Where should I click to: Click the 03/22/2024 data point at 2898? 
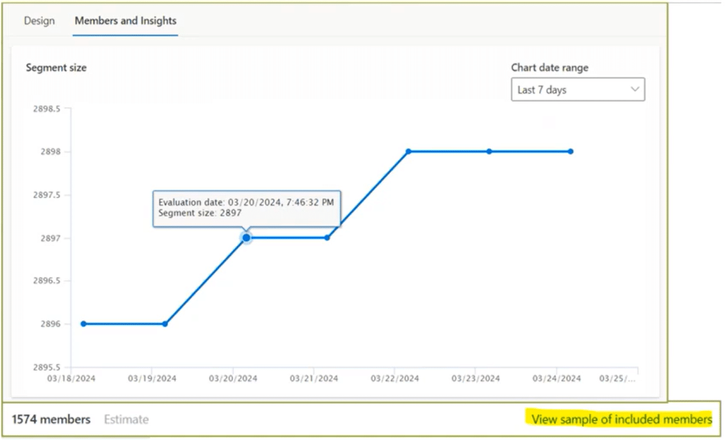[x=408, y=152]
